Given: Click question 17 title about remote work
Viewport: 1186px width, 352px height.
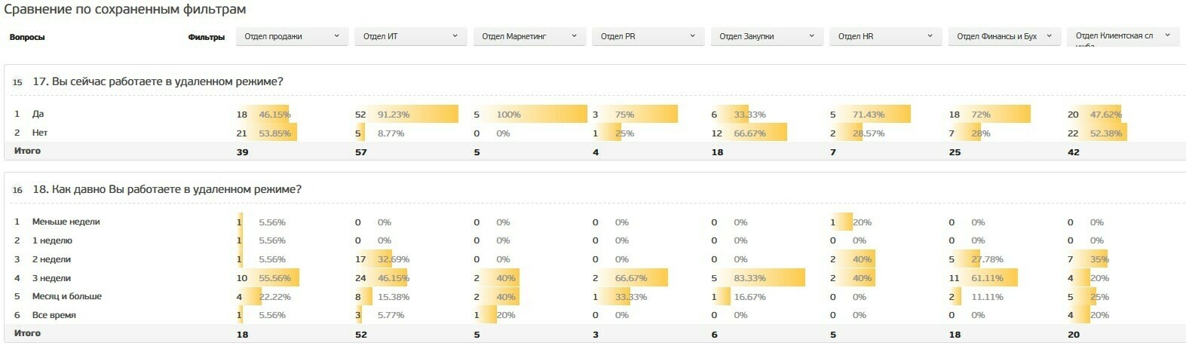Looking at the screenshot, I should pos(158,81).
